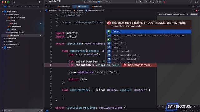The height and width of the screenshot is (112, 200).
Task: Choose named bundle subdirectory animationCache completion
Action: 148,35
